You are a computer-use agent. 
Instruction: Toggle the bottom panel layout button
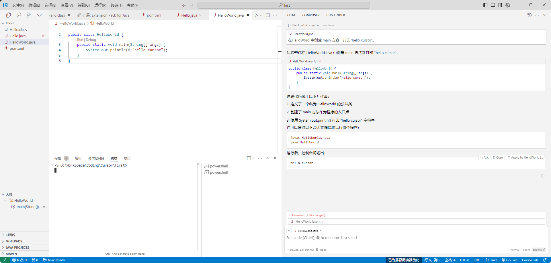(493, 5)
